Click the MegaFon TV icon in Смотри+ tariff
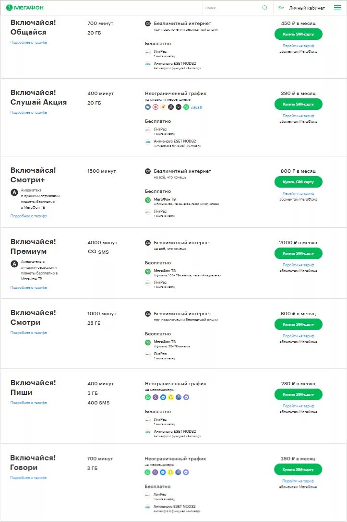The width and height of the screenshot is (347, 522). click(x=148, y=200)
